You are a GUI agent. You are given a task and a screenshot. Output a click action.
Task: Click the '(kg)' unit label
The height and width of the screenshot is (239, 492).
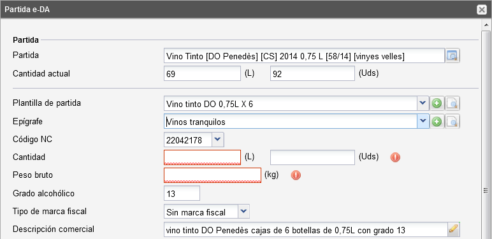coord(271,175)
